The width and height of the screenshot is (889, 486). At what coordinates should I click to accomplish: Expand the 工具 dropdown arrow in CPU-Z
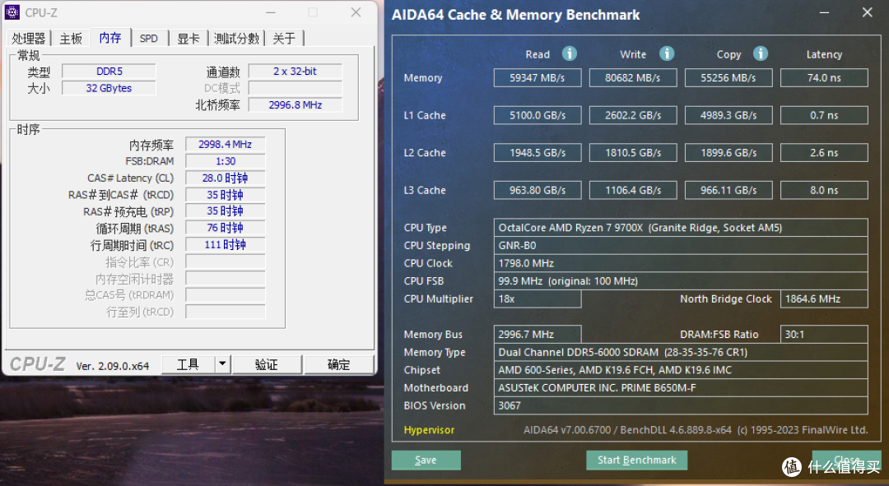pyautogui.click(x=222, y=364)
